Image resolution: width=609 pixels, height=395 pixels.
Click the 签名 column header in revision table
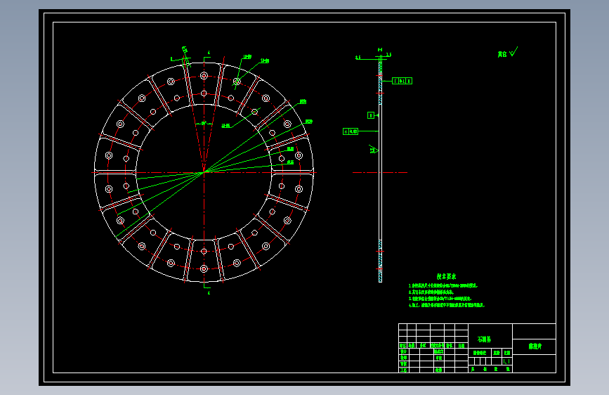click(450, 346)
